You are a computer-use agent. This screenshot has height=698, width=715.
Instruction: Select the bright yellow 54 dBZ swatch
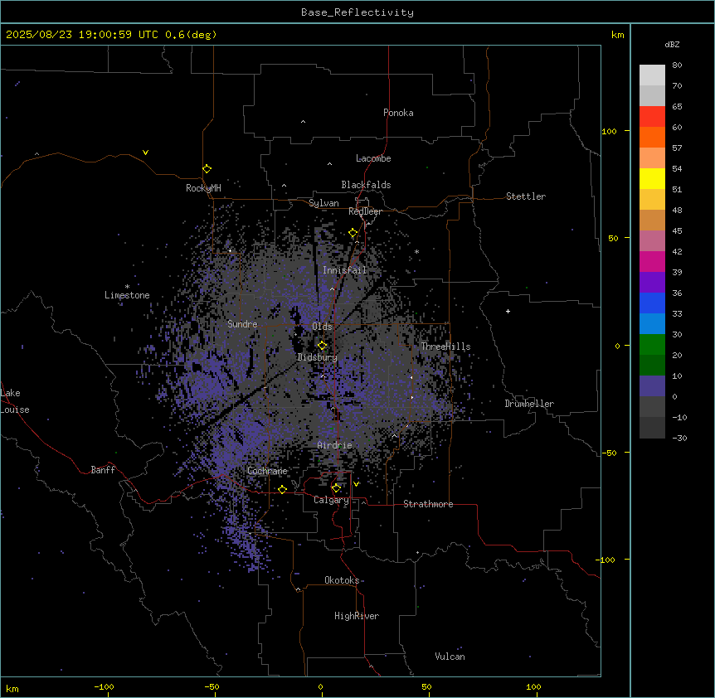tap(652, 178)
